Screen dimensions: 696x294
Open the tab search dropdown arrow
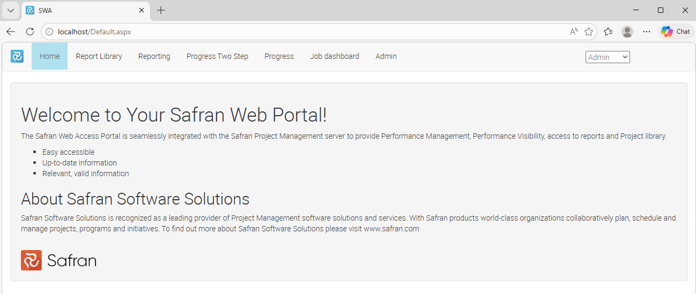[x=11, y=10]
